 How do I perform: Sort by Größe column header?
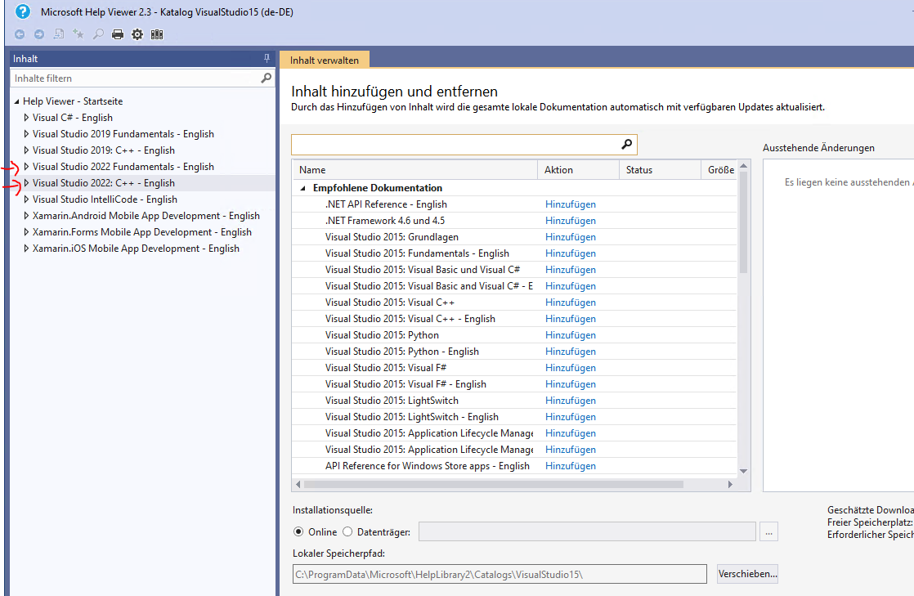720,170
